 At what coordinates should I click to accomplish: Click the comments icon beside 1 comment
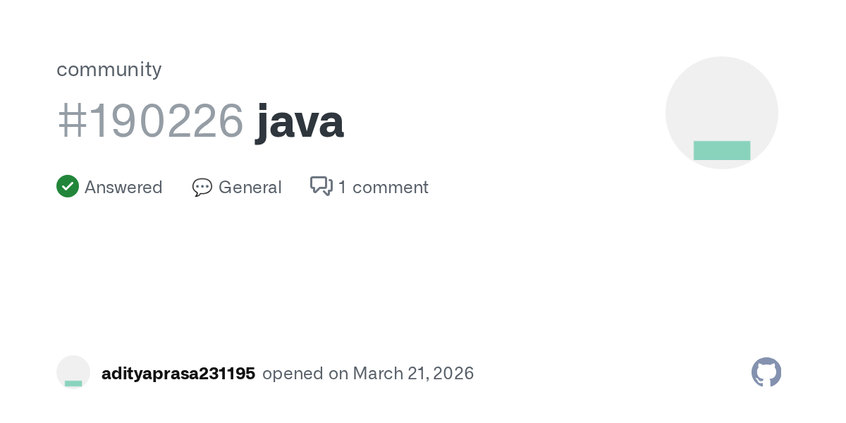click(321, 187)
